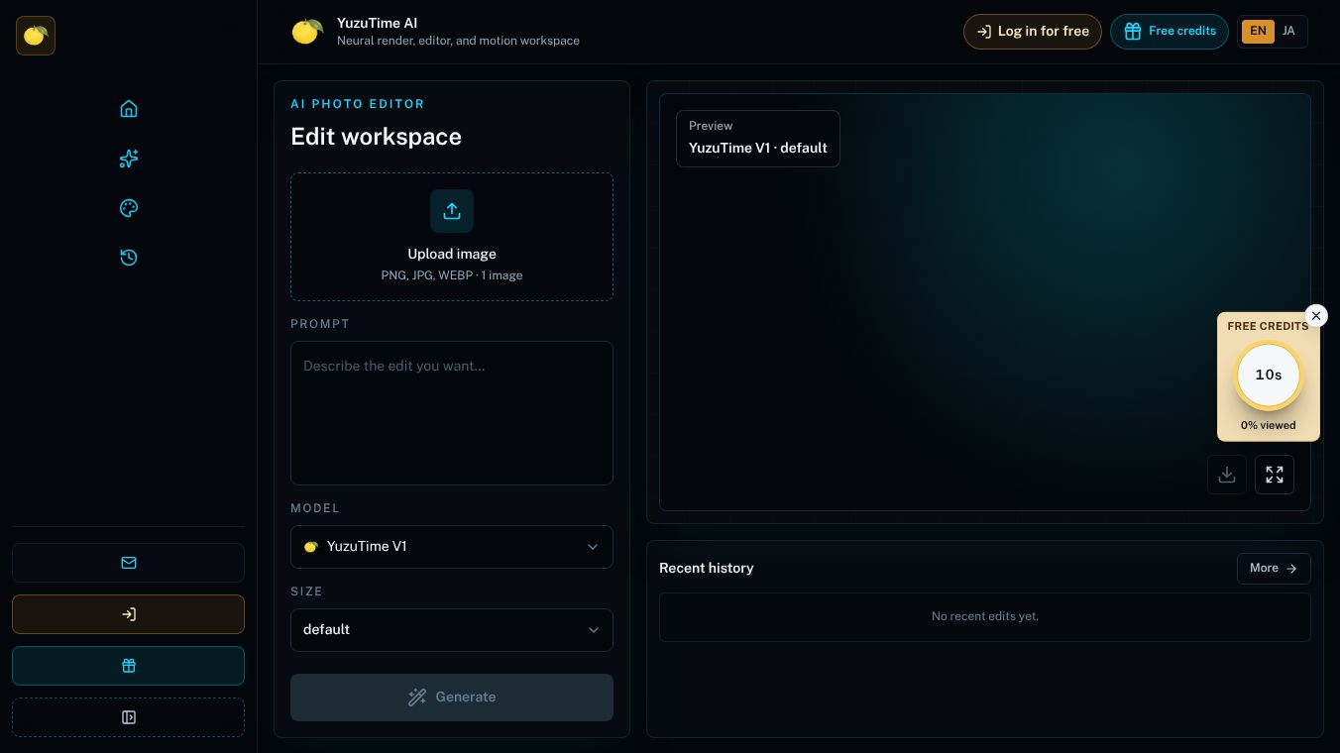This screenshot has height=753, width=1340.
Task: Open the palette editor icon in the sidebar
Action: [129, 208]
